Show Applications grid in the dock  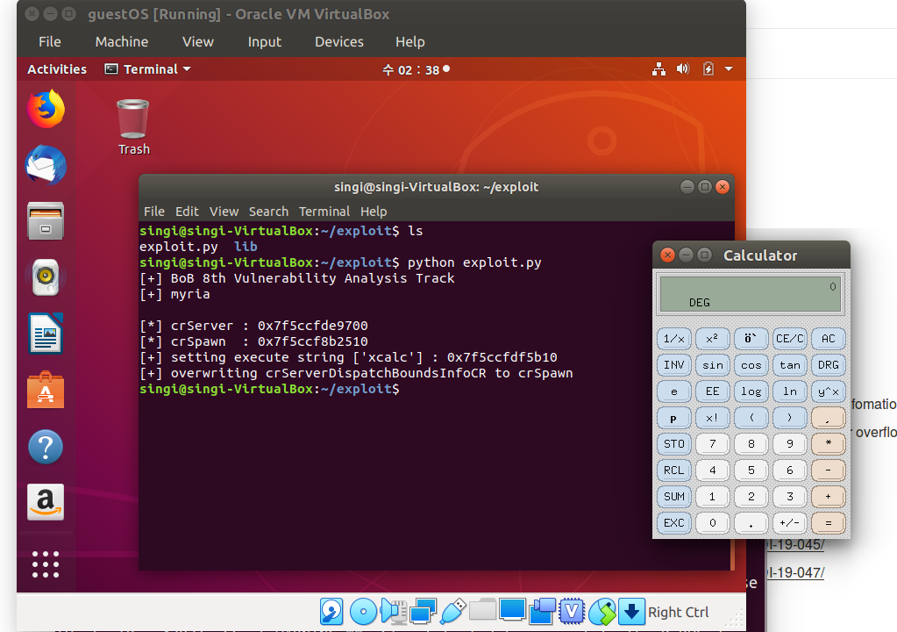coord(46,564)
